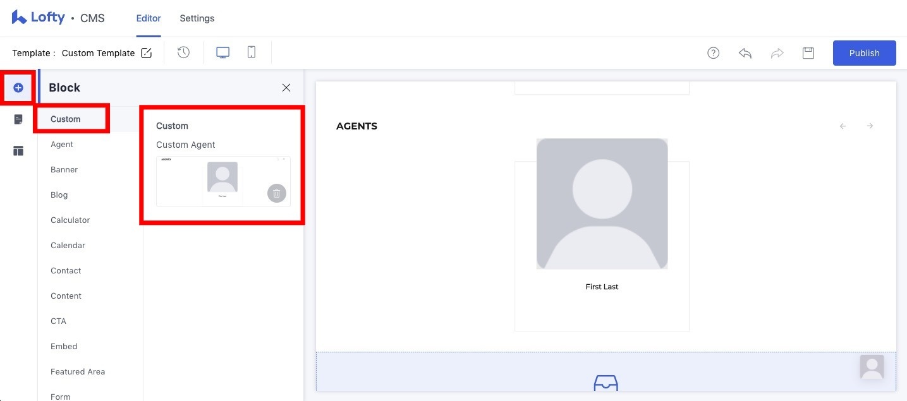Switch to desktop preview icon
The width and height of the screenshot is (907, 401).
pyautogui.click(x=222, y=52)
